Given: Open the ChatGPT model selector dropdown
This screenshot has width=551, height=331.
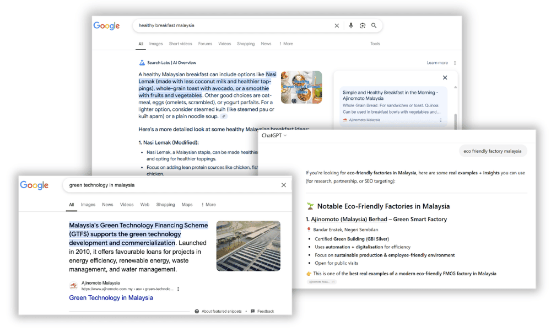Looking at the screenshot, I should coord(273,135).
